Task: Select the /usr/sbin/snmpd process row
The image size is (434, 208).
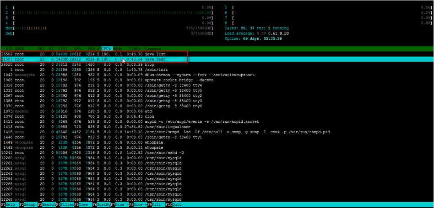Action: point(183,132)
